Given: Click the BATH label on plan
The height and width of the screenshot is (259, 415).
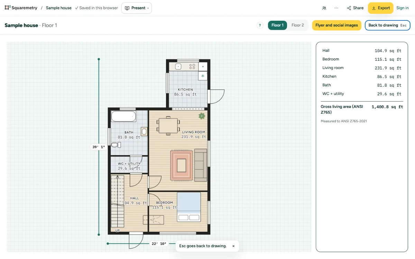Looking at the screenshot, I should [x=129, y=132].
